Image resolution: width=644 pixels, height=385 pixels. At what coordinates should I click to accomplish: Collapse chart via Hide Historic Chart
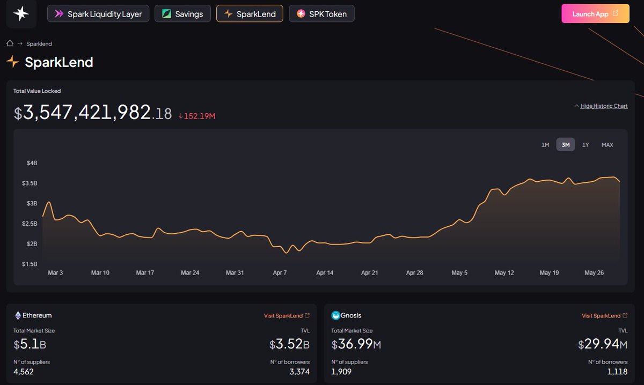coord(601,106)
